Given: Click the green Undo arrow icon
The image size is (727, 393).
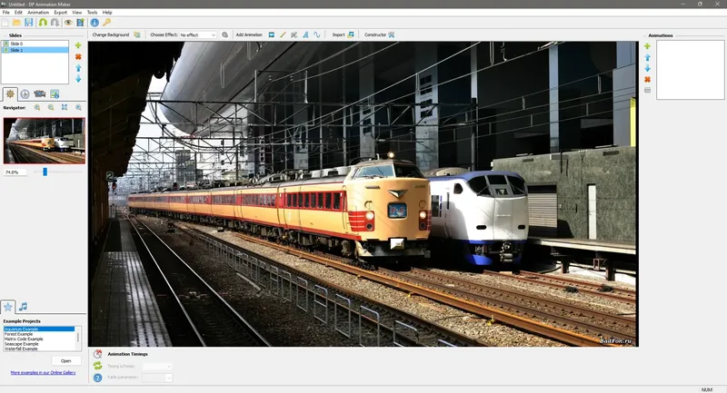Looking at the screenshot, I should (43, 22).
